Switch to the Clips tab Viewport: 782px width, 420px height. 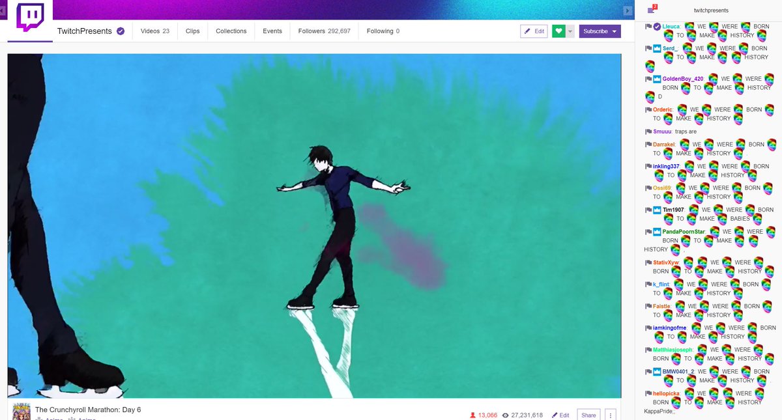(x=192, y=31)
